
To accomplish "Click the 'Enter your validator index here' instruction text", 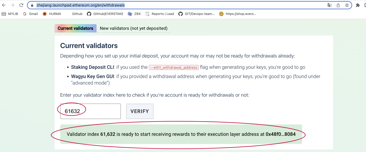I will click(x=155, y=95).
